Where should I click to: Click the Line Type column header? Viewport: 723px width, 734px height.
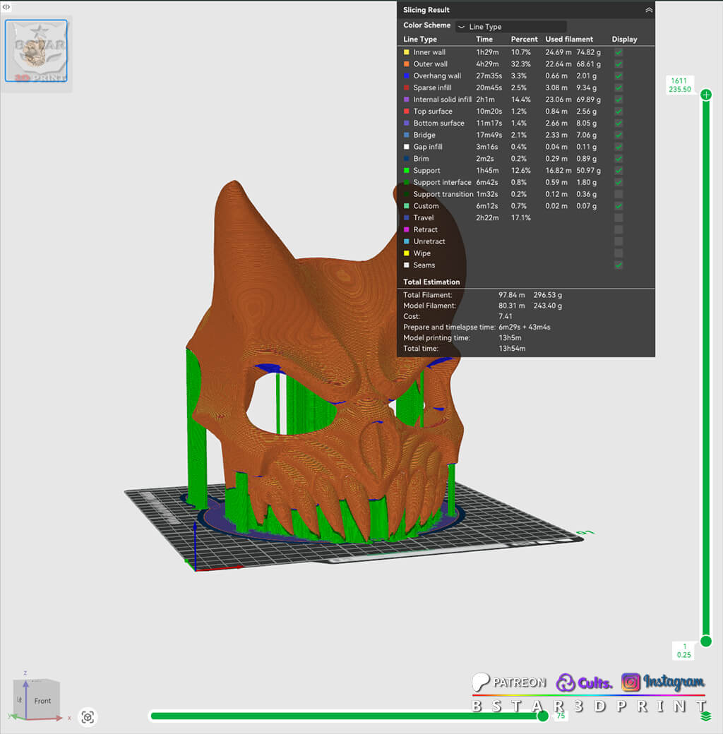420,40
